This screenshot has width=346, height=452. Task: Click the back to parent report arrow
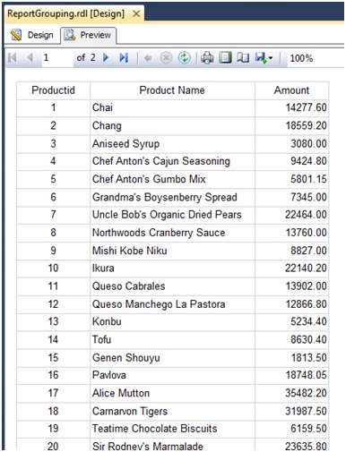click(x=148, y=58)
